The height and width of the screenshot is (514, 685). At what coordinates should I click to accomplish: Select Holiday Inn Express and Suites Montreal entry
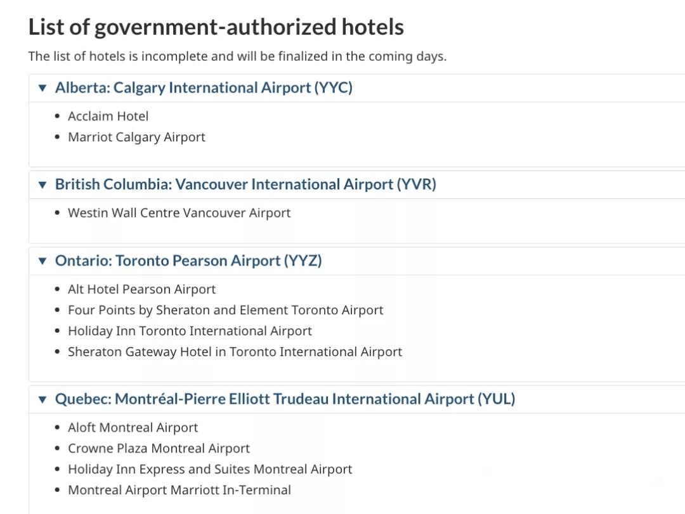coord(210,470)
